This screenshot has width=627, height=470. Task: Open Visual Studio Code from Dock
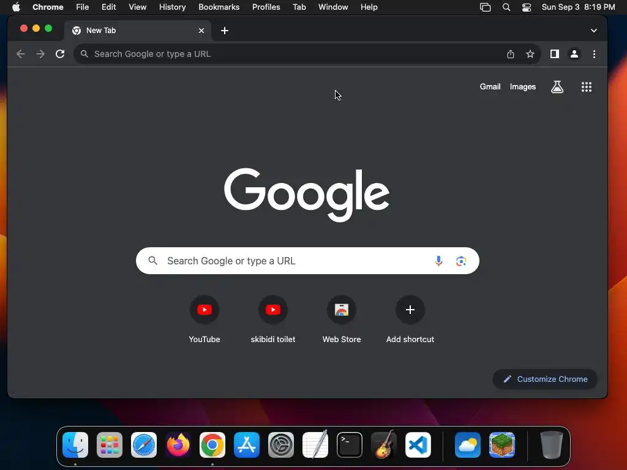(418, 445)
